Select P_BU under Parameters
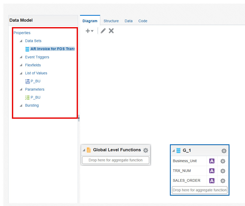The width and height of the screenshot is (245, 206). click(35, 98)
